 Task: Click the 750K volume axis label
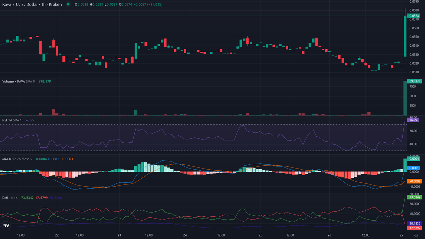pyautogui.click(x=413, y=86)
